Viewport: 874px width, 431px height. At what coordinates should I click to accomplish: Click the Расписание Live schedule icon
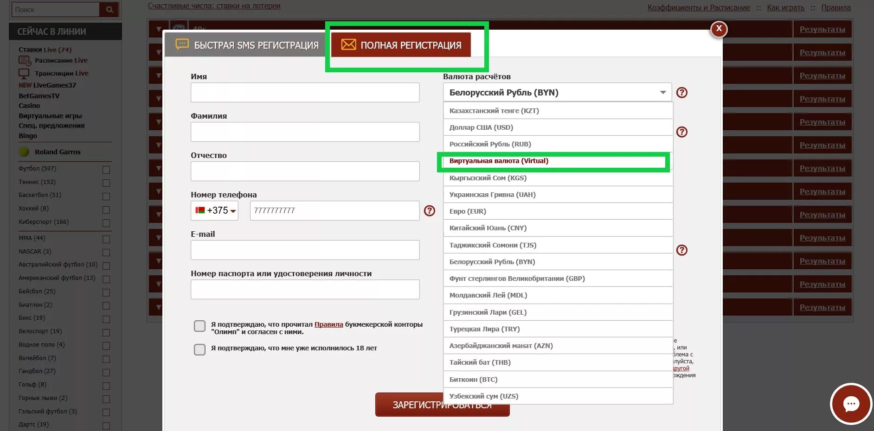pyautogui.click(x=25, y=60)
